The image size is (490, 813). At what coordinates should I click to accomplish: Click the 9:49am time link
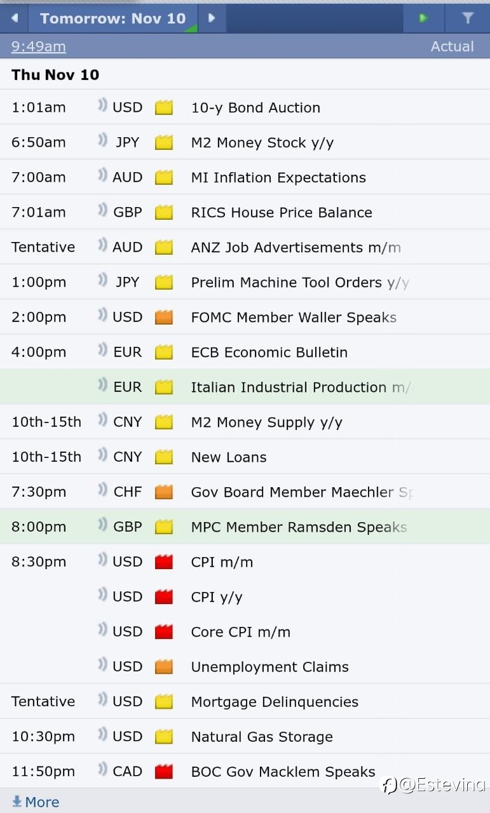click(38, 46)
